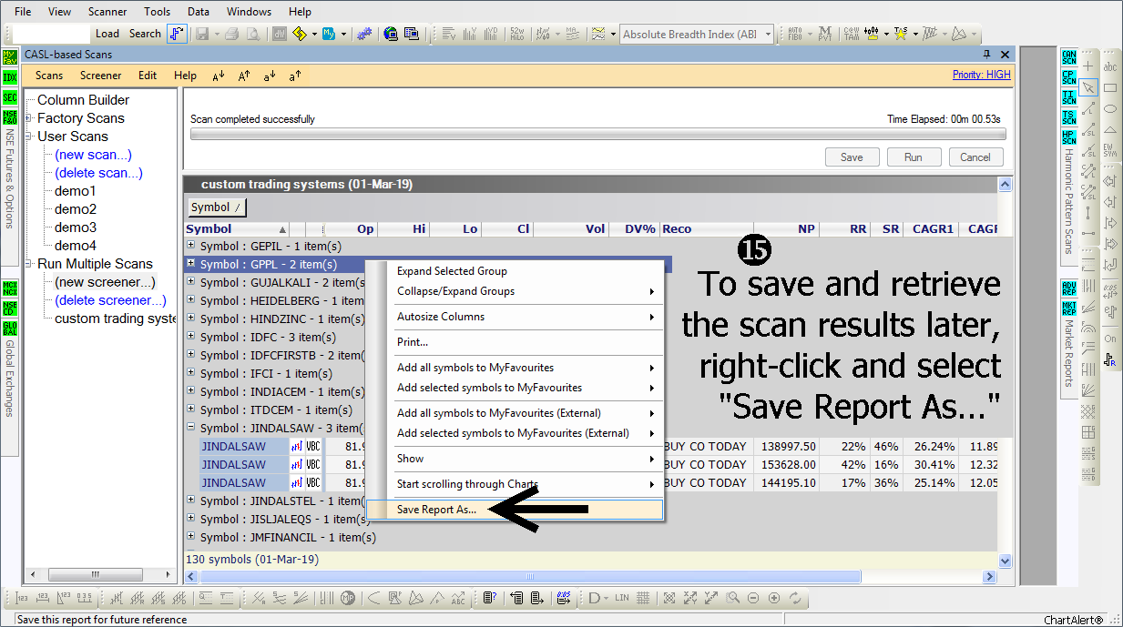This screenshot has height=627, width=1123.
Task: Open the Column Builder tree item
Action: click(83, 100)
